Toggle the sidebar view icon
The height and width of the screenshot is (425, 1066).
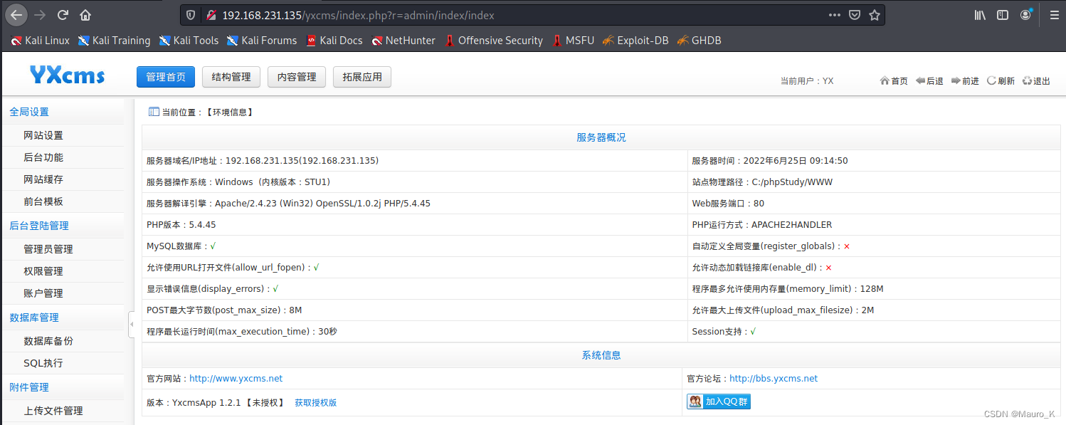point(1003,14)
